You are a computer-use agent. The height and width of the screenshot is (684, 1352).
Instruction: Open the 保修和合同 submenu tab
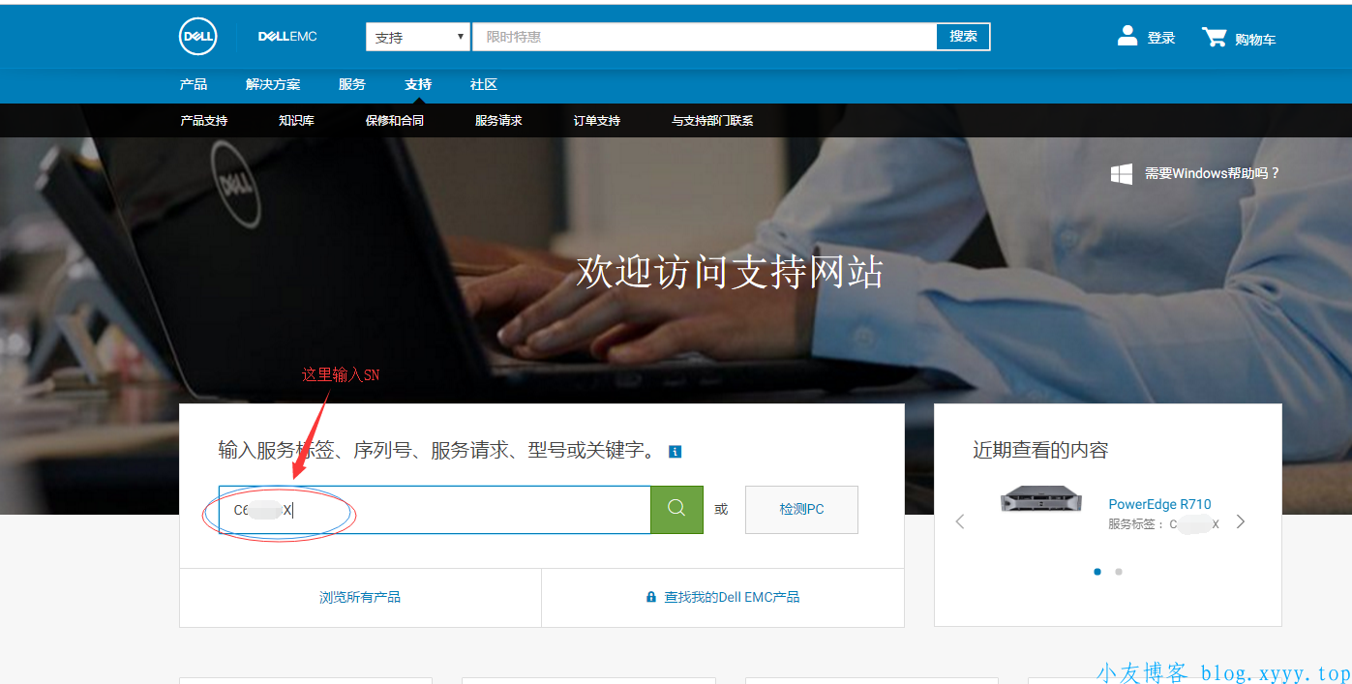[394, 121]
